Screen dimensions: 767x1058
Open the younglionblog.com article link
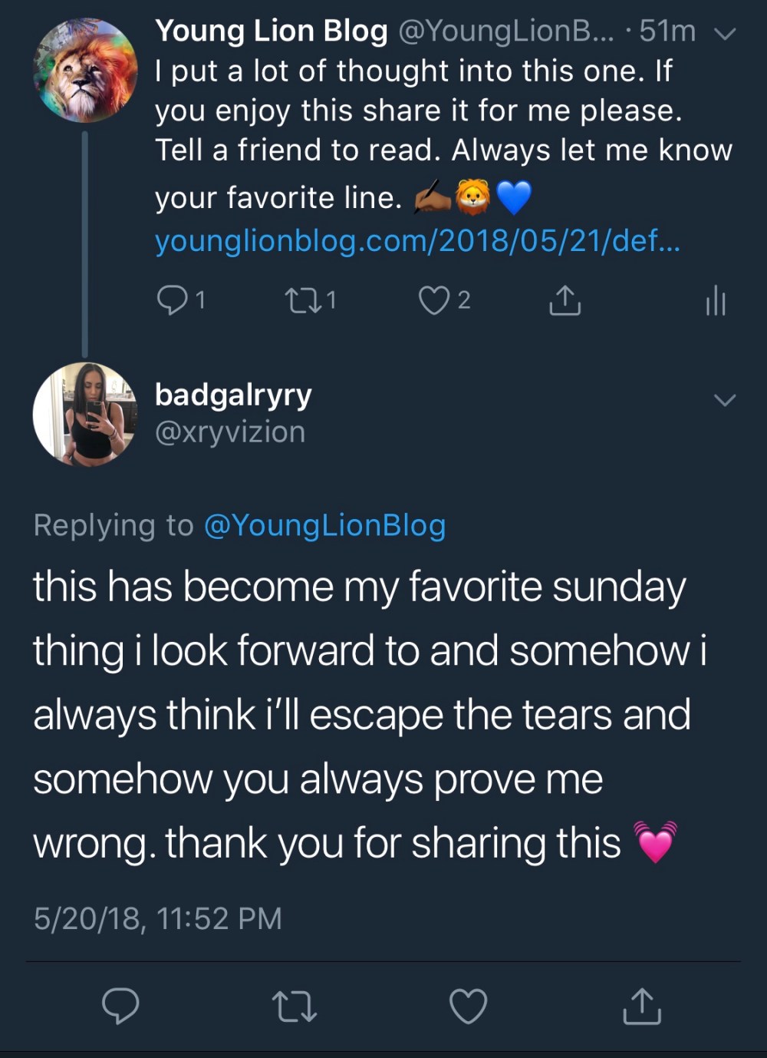[x=417, y=241]
